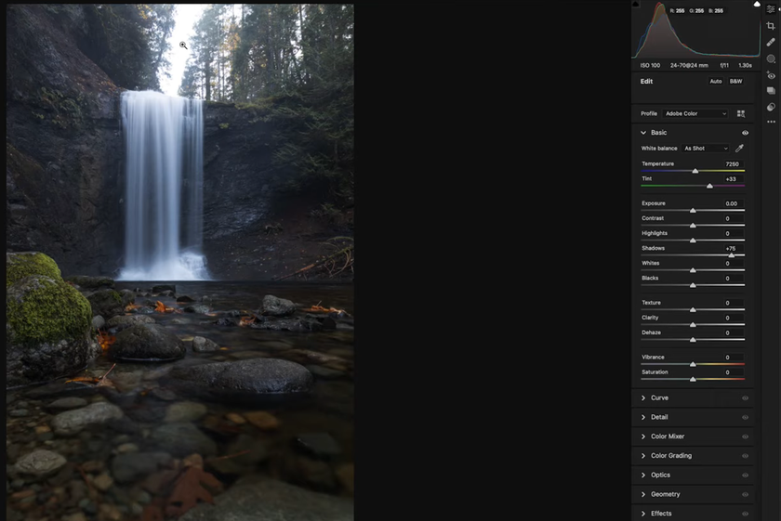Click the B&W conversion button

tap(735, 81)
